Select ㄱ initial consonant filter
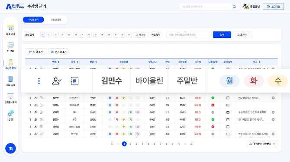 pos(42,34)
